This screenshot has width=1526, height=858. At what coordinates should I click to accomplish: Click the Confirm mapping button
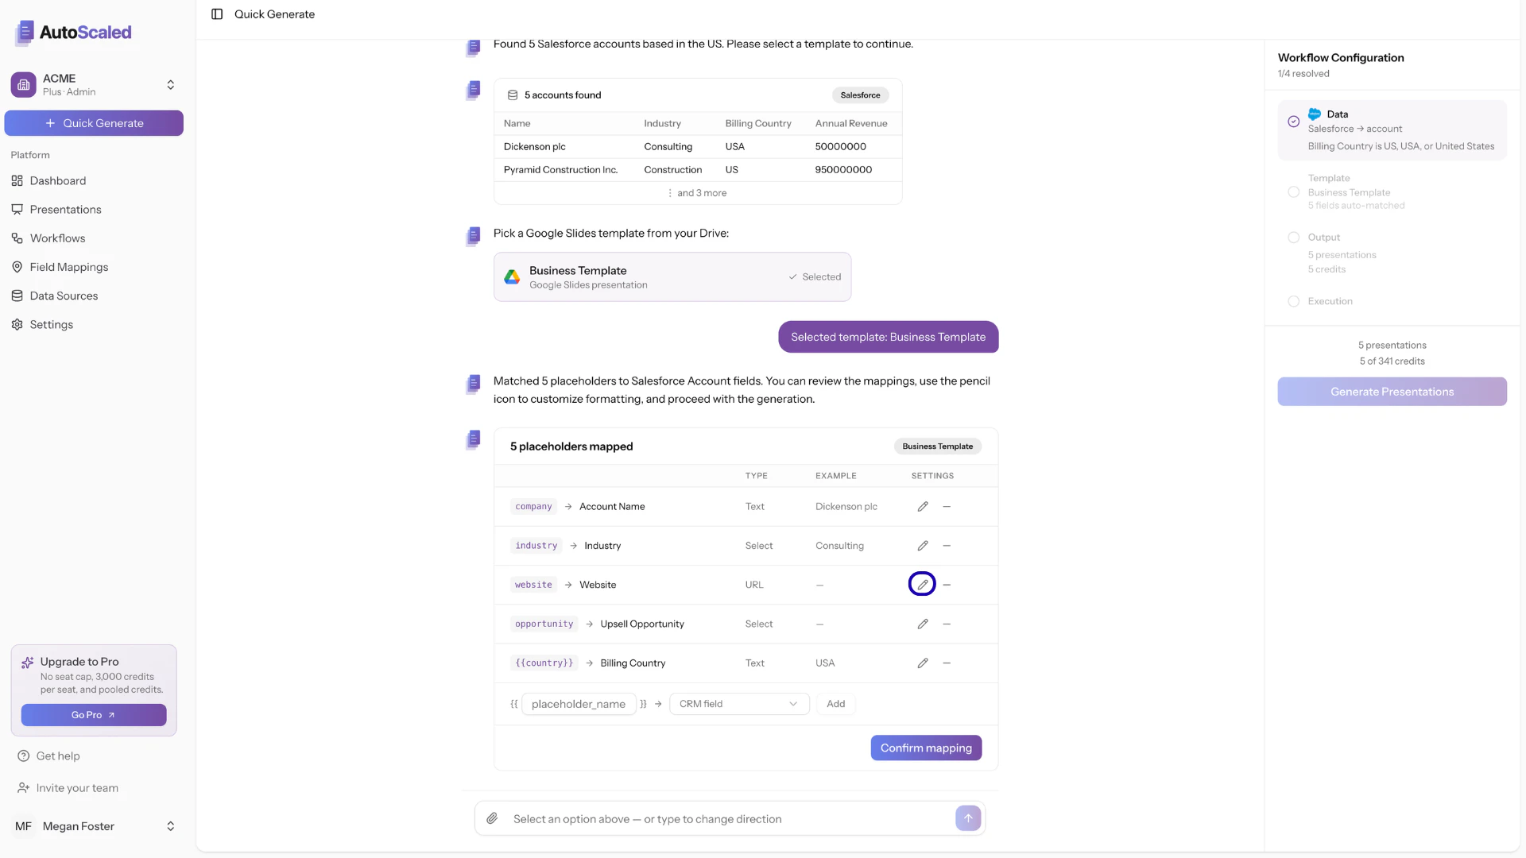[x=925, y=748]
